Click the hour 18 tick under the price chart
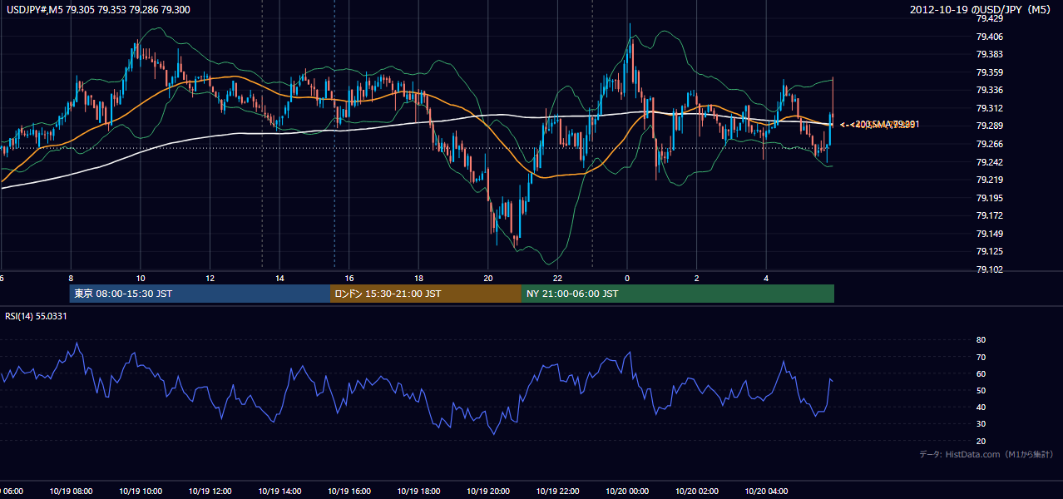The width and height of the screenshot is (1063, 499). pos(419,279)
